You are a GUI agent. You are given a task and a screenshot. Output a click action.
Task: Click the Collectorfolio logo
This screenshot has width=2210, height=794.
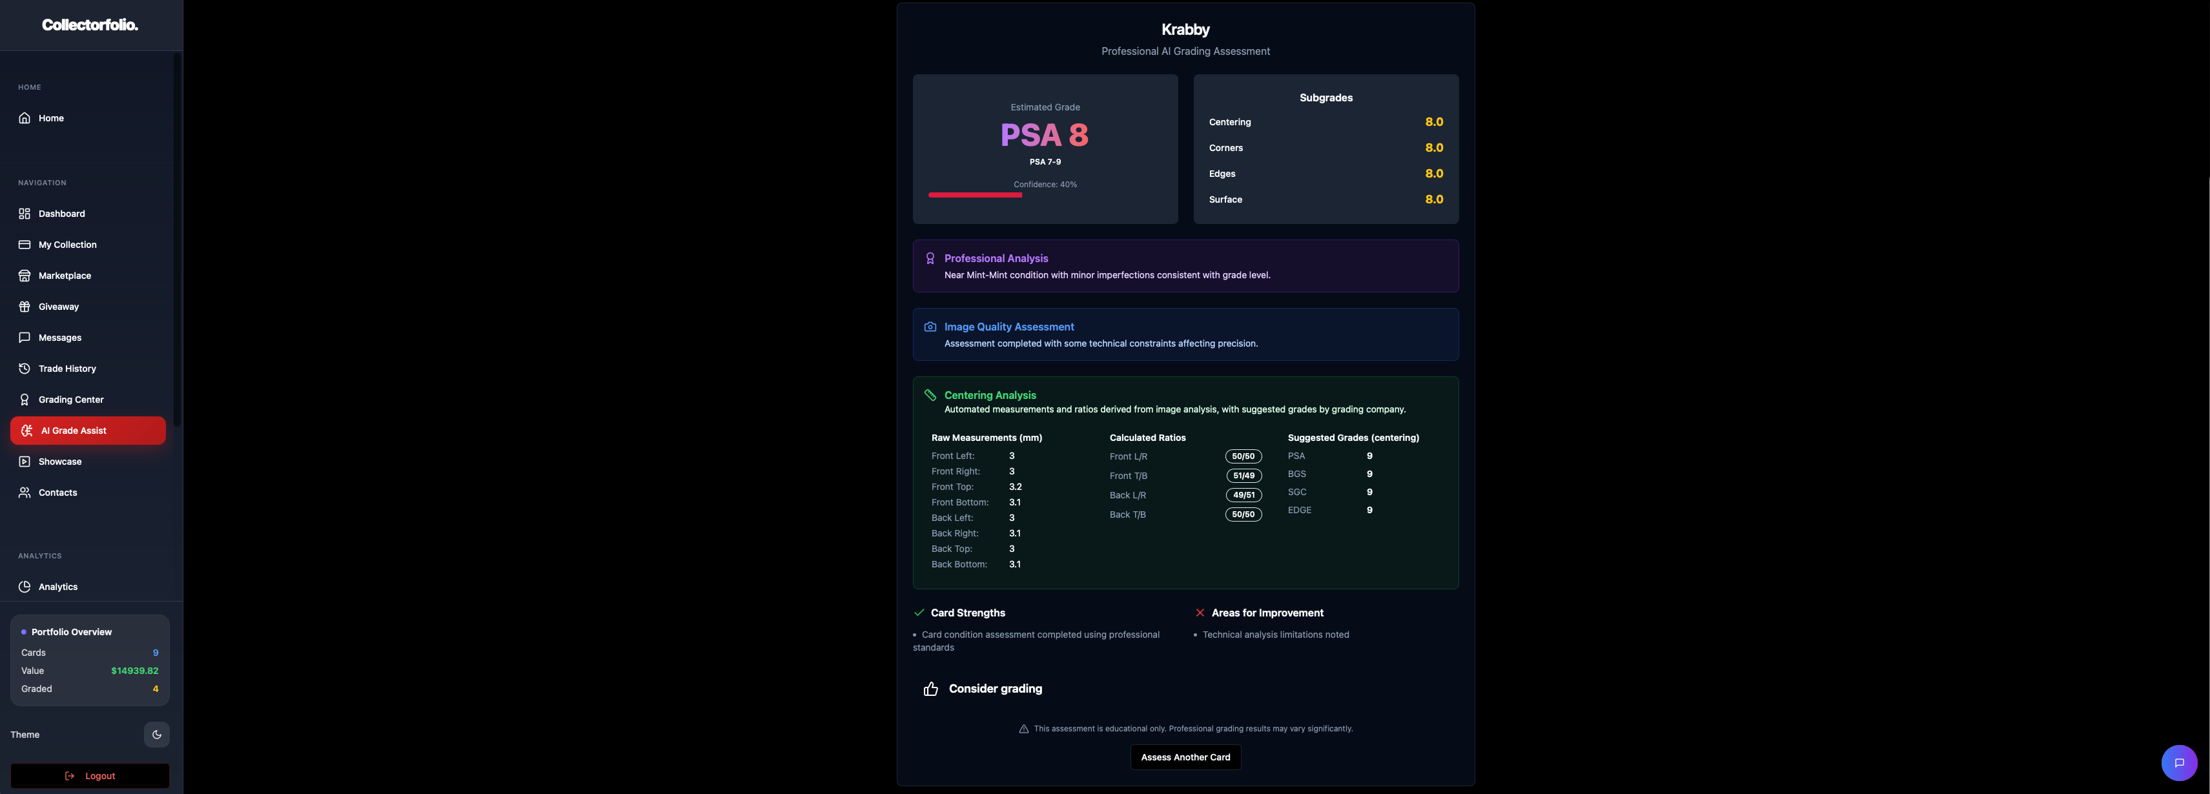pos(90,25)
